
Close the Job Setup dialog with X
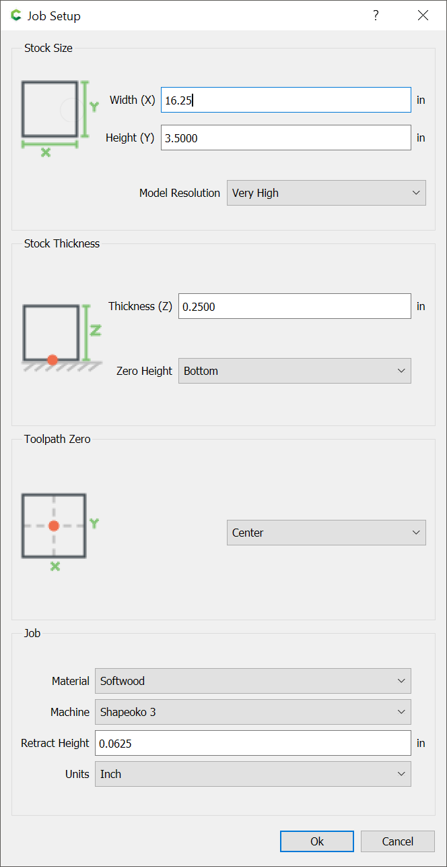coord(423,16)
